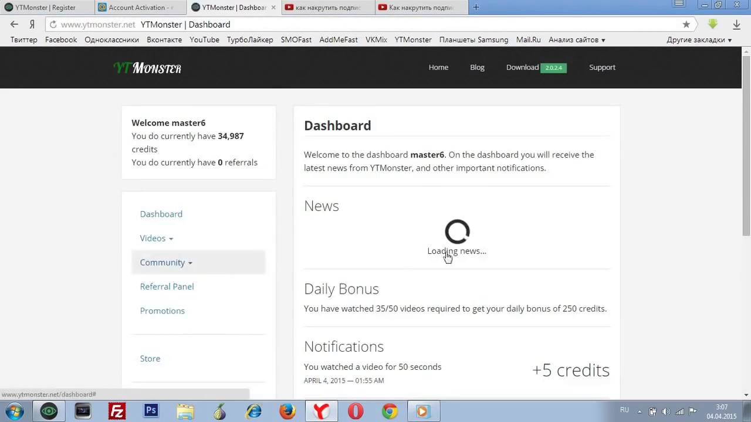Viewport: 751px width, 422px height.
Task: Switch to second Как накрутить YouTube tab
Action: click(x=422, y=8)
